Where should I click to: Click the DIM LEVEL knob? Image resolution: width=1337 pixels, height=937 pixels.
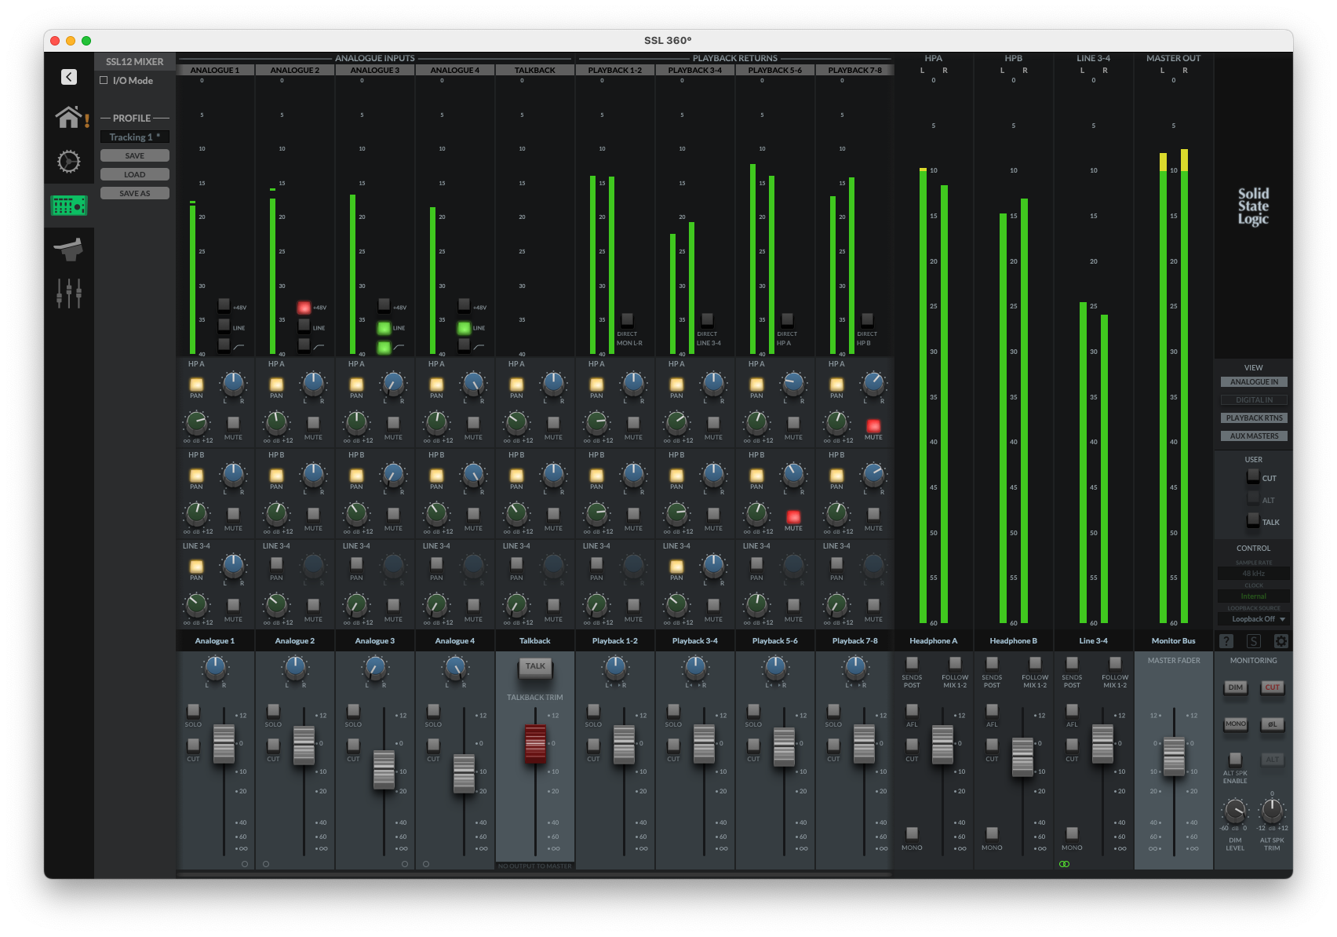[x=1235, y=810]
